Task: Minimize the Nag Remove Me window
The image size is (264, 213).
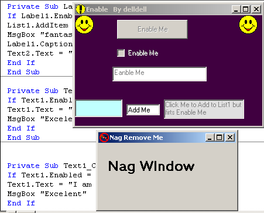Action: 210,138
